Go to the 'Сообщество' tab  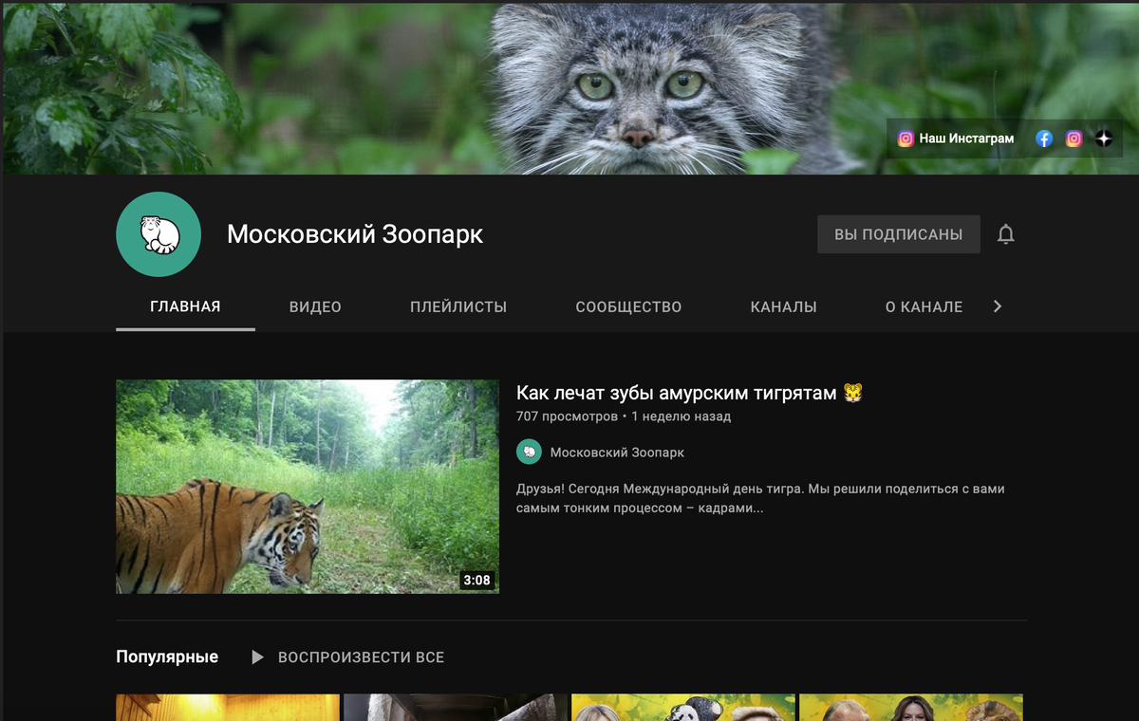628,307
